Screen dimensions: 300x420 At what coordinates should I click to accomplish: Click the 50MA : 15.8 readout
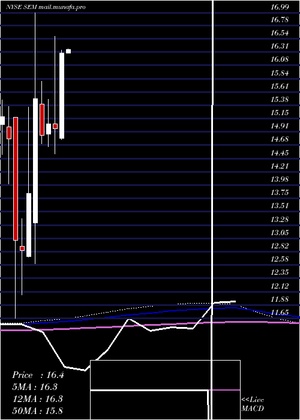pos(38,410)
